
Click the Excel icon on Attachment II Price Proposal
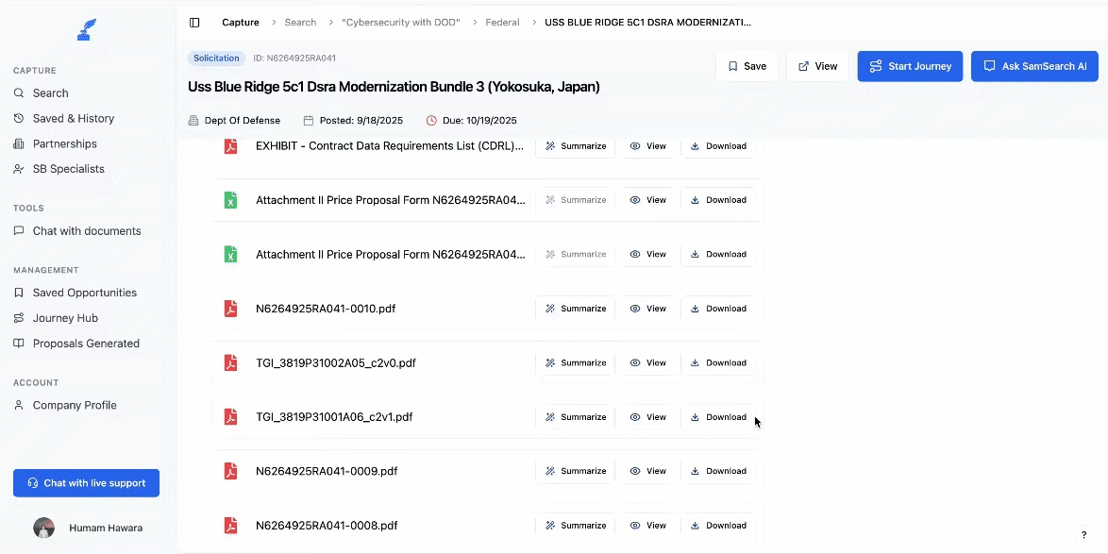click(230, 199)
